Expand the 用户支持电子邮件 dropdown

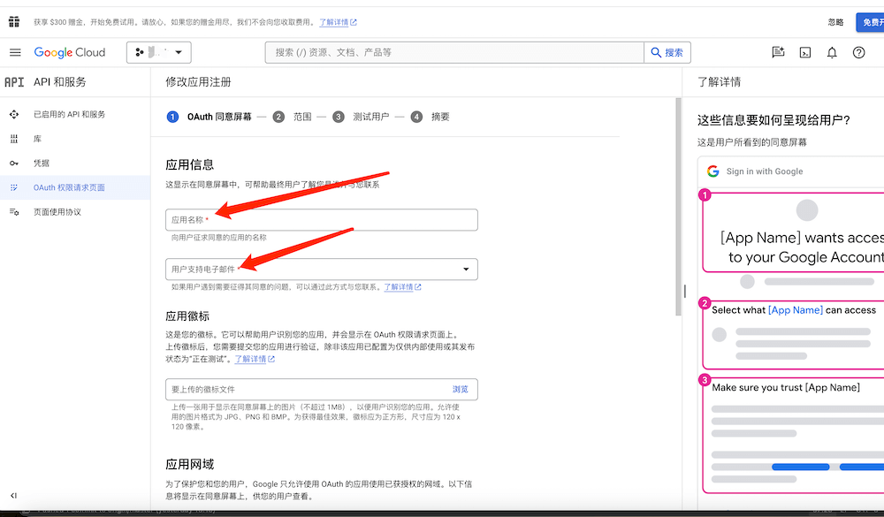click(x=466, y=270)
